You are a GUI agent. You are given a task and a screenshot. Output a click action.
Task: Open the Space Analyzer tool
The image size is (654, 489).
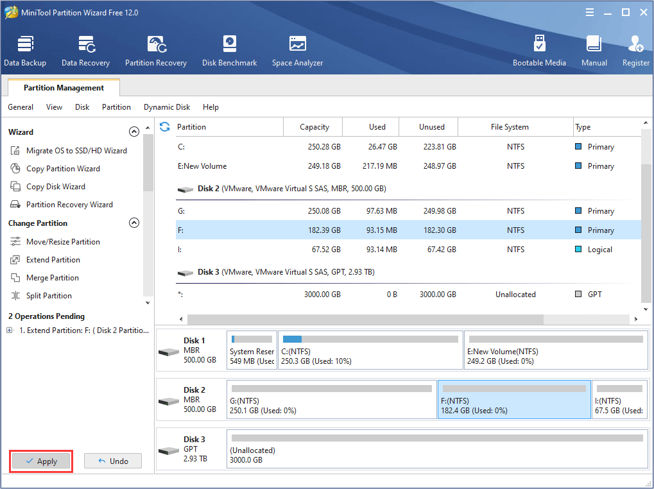[297, 51]
